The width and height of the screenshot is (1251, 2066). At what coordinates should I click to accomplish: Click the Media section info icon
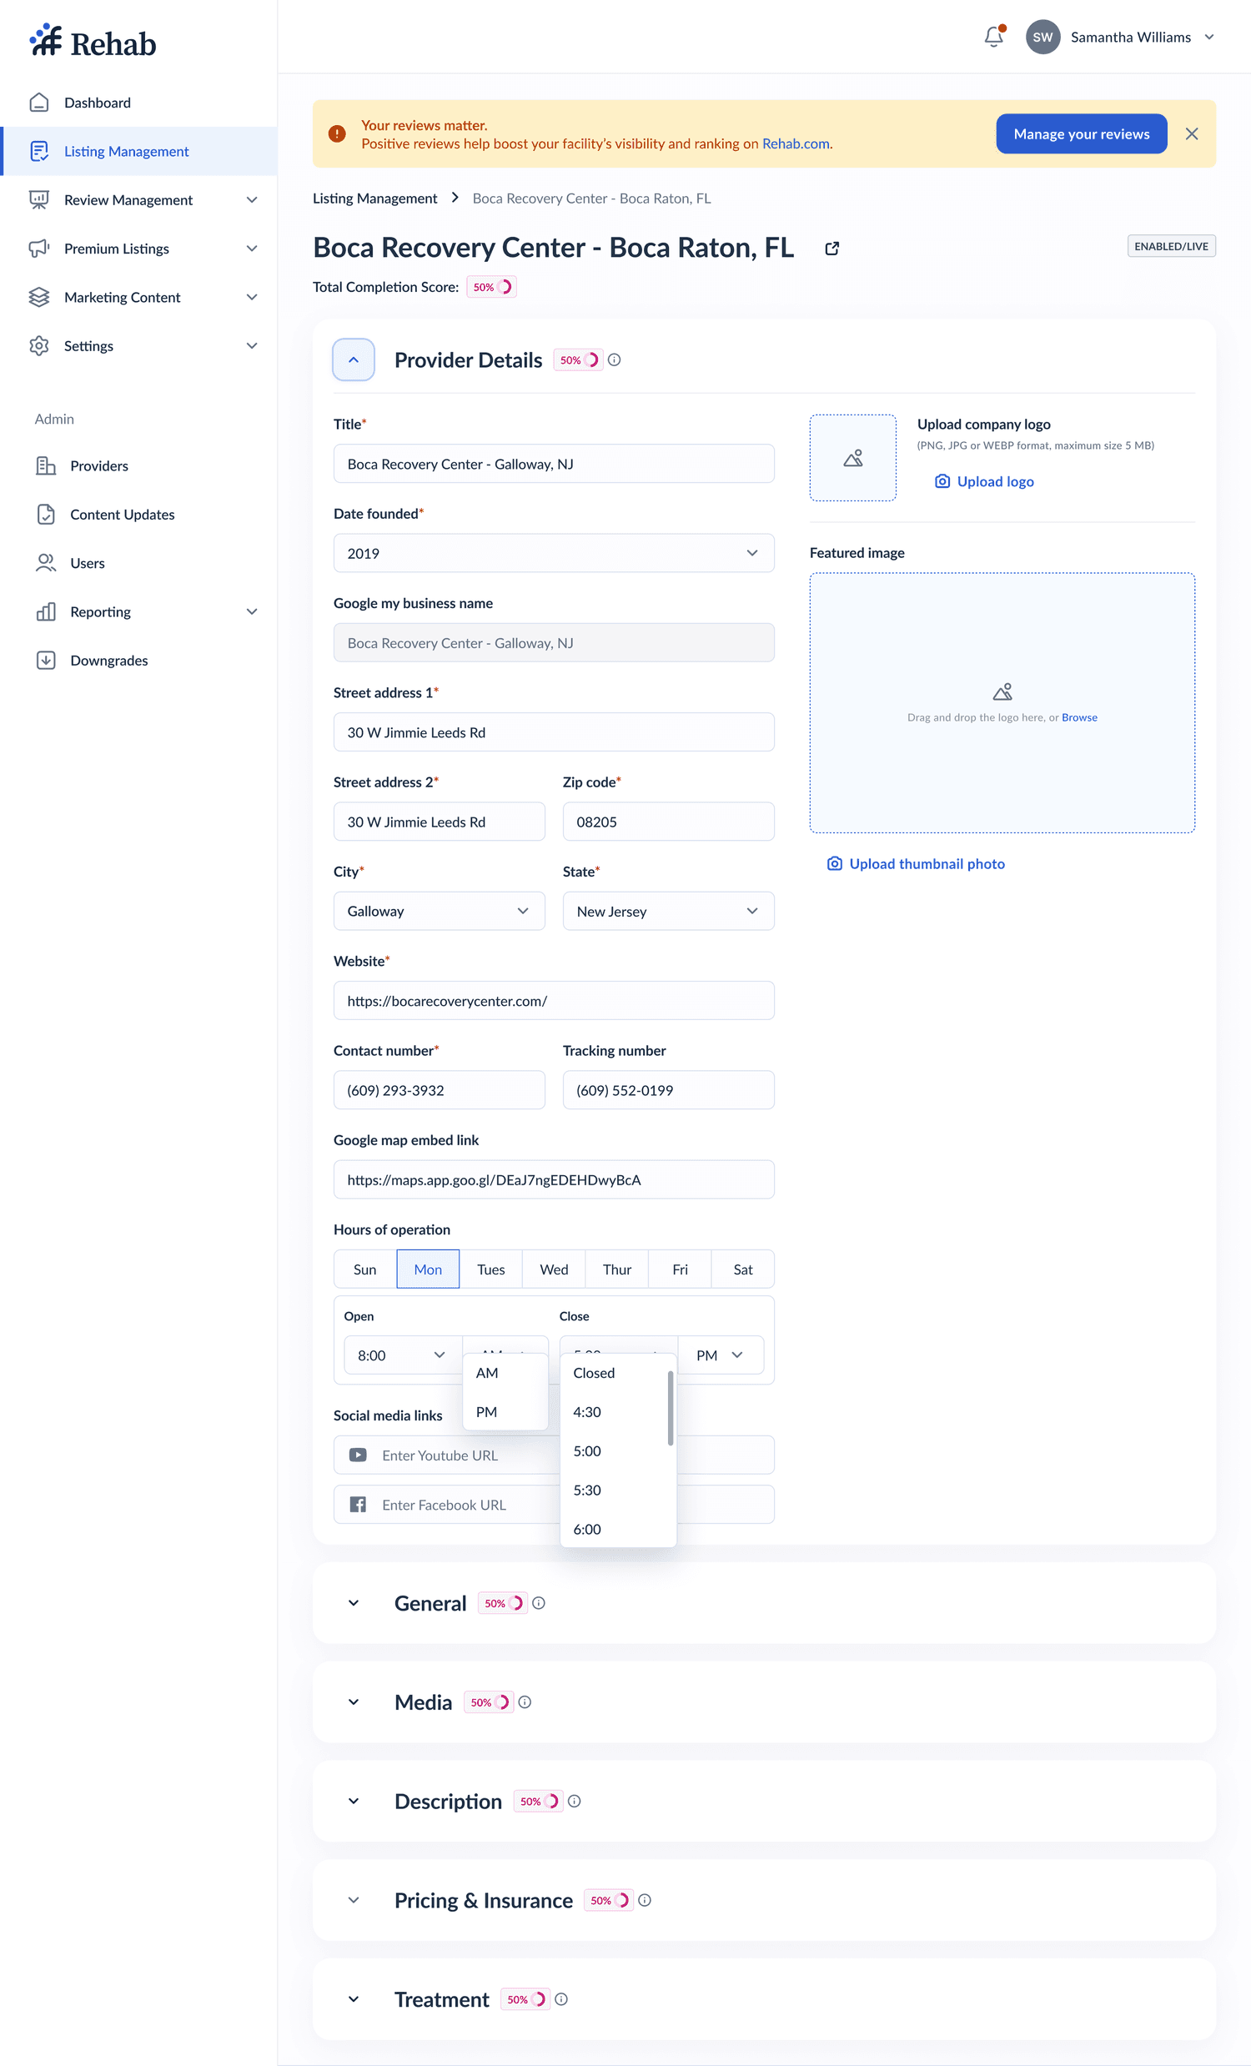click(x=524, y=1702)
